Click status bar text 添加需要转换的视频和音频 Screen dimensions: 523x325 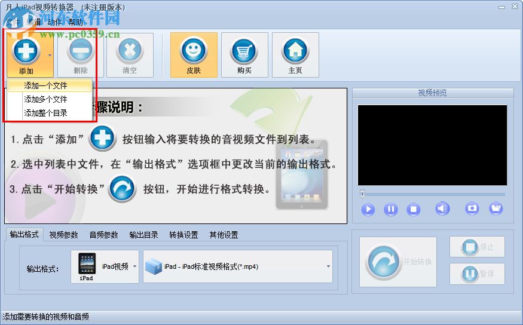(45, 316)
